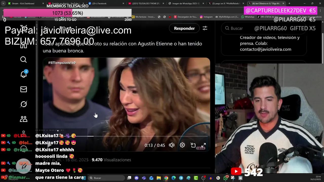Open Telegram from the taskbar

point(181,178)
